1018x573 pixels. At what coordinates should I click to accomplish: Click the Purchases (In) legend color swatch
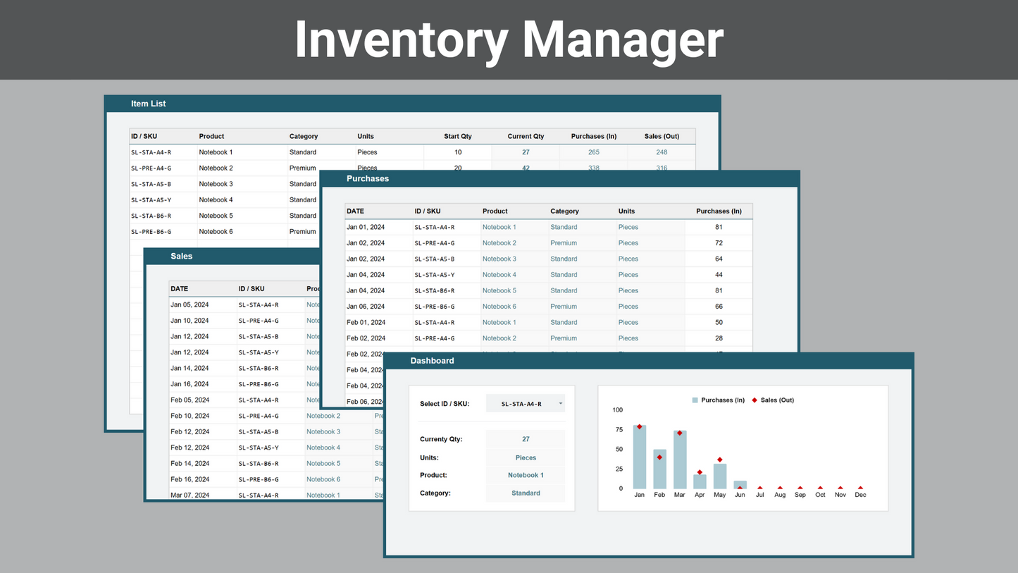[x=695, y=400]
